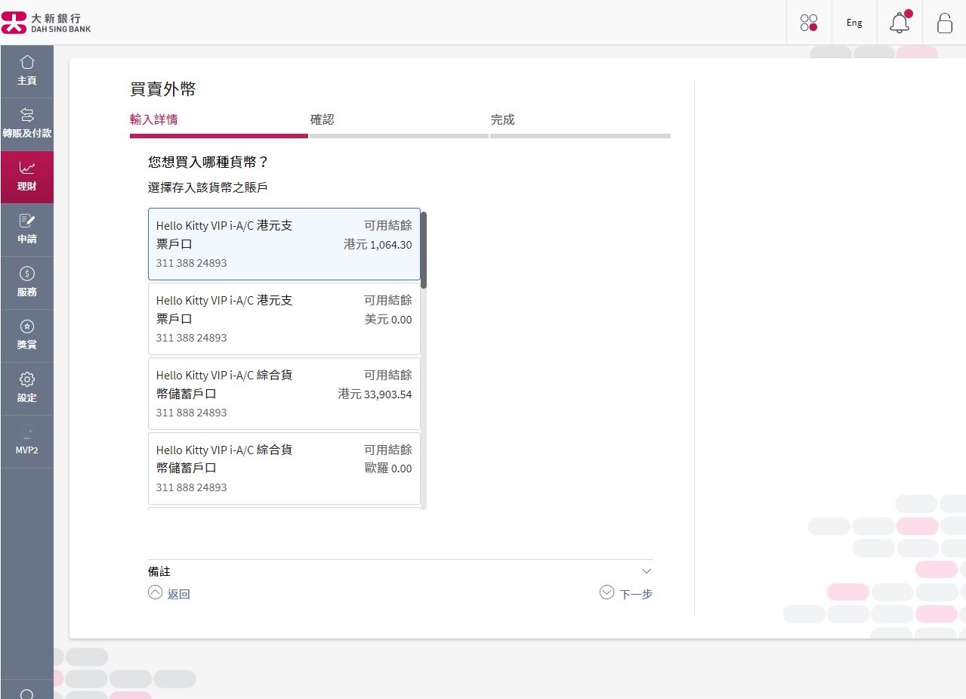Switch the language to Eng
Screen dimensions: 966x699
pos(853,23)
